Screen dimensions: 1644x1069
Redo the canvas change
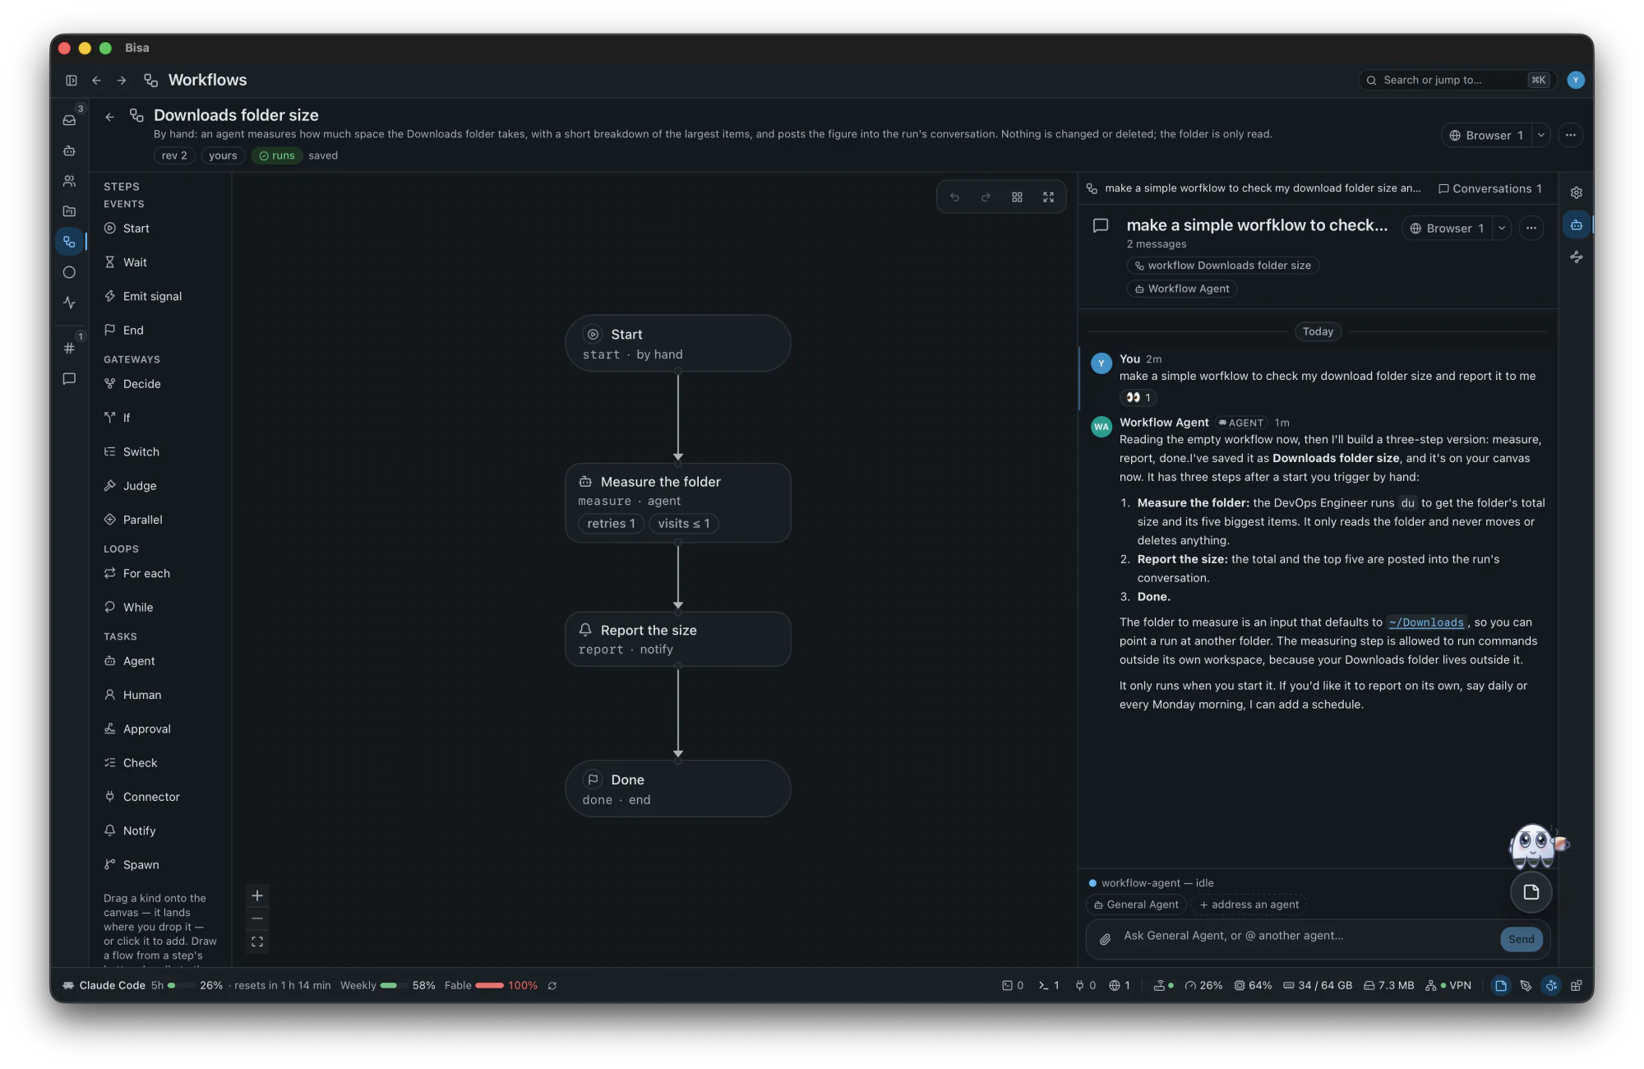tap(986, 197)
